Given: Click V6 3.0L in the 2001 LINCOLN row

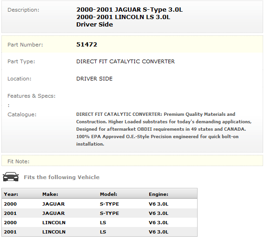Looking at the screenshot, I should (159, 232).
